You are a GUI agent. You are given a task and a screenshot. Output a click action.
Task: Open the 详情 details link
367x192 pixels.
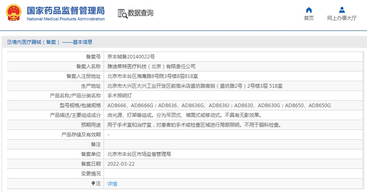click(x=113, y=183)
